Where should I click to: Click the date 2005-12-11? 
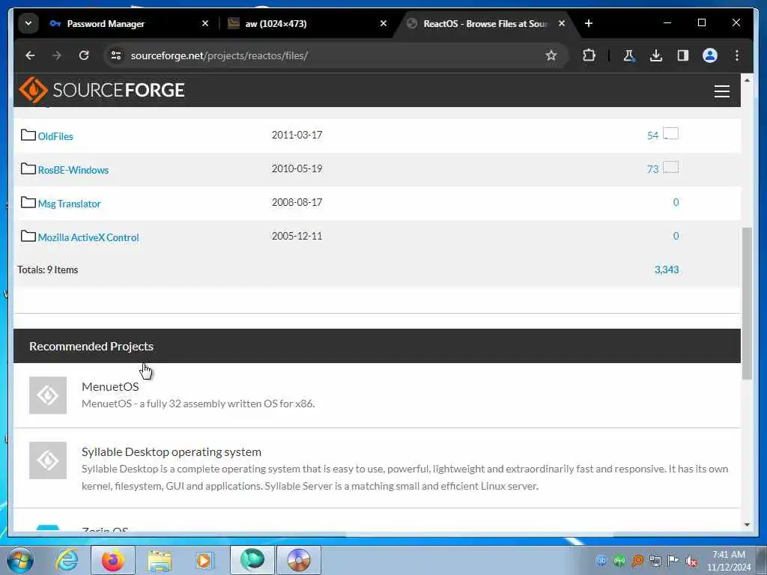[x=297, y=236]
